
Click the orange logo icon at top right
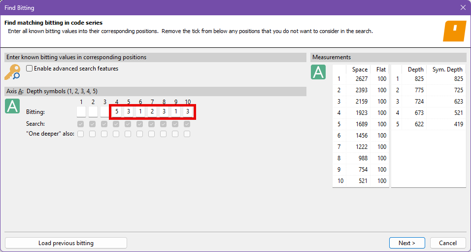pos(454,31)
